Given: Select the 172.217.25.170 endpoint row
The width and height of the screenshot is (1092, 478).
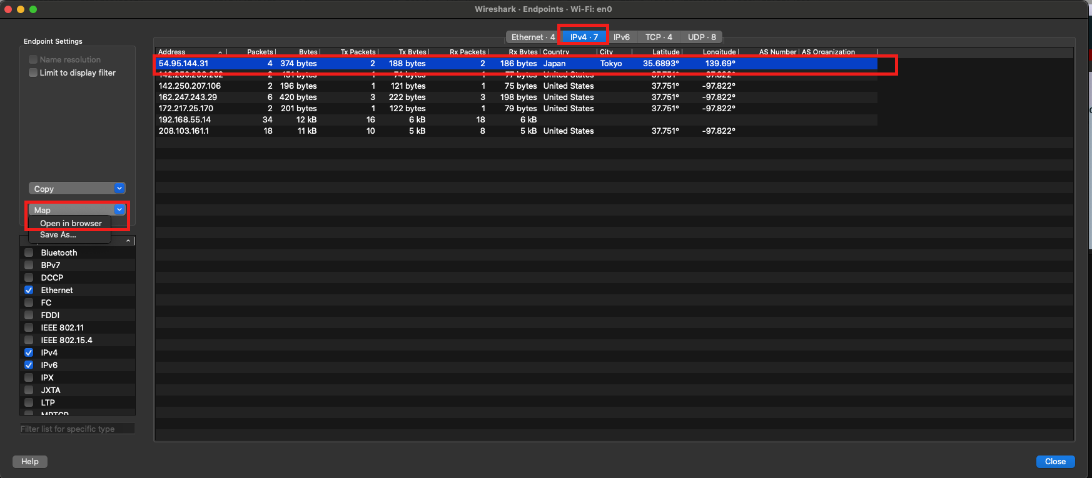Looking at the screenshot, I should coord(516,108).
